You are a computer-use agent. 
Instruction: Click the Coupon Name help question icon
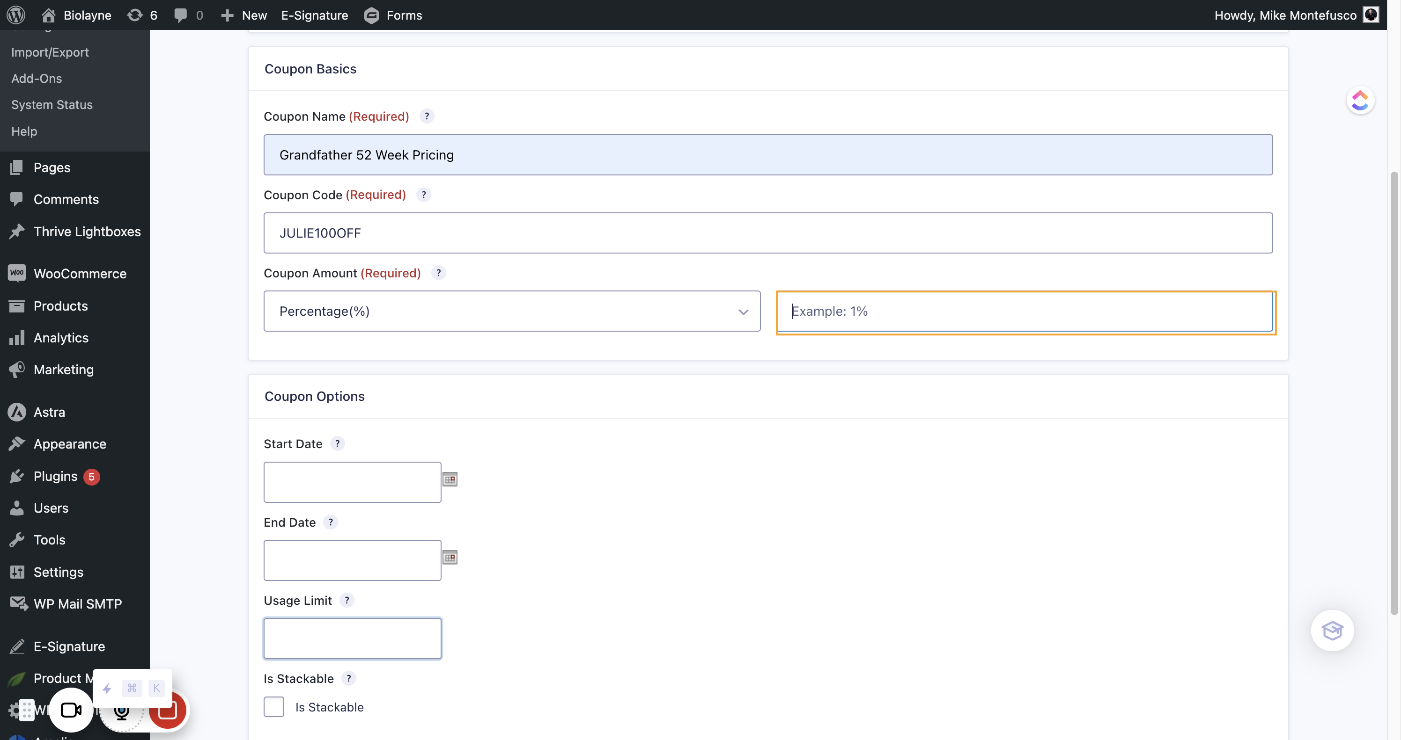point(427,116)
